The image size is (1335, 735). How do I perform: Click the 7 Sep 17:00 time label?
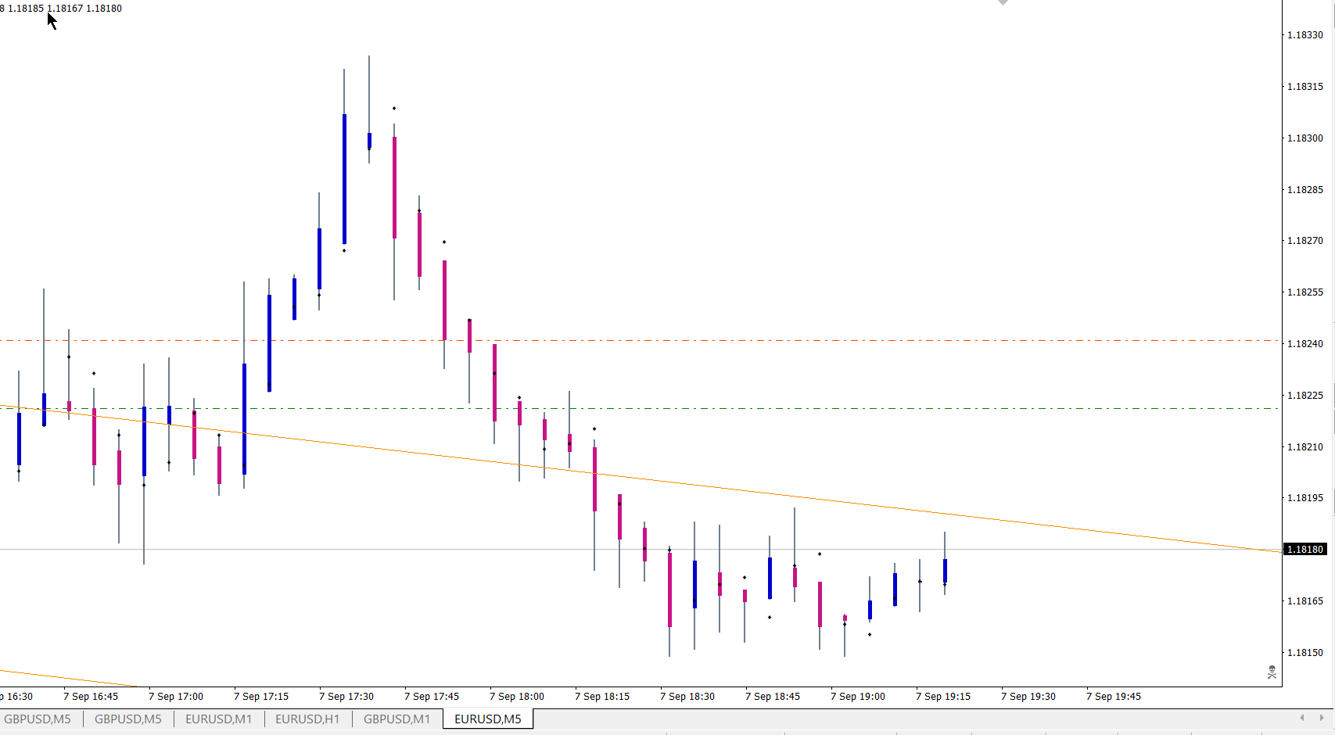(x=176, y=697)
